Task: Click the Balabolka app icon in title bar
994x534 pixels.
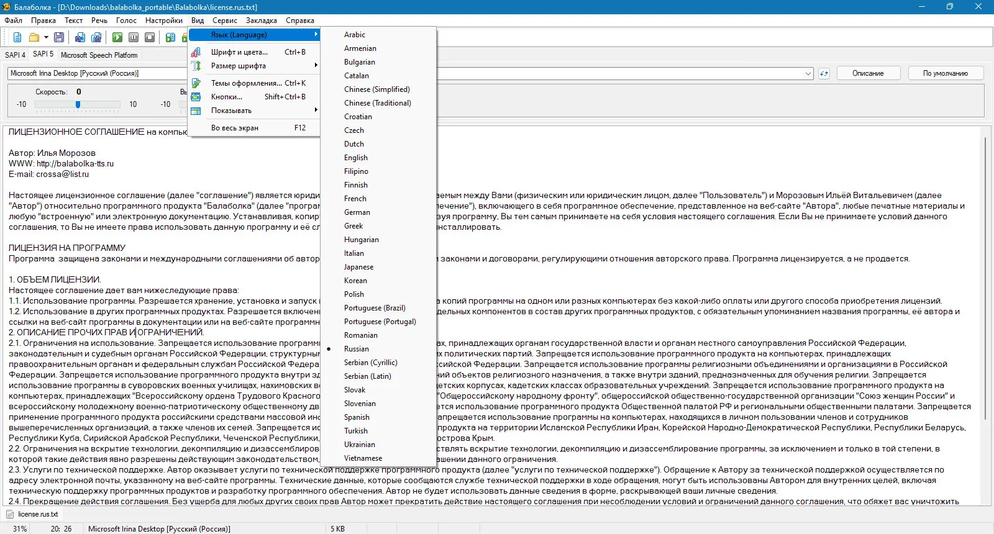Action: coord(7,7)
